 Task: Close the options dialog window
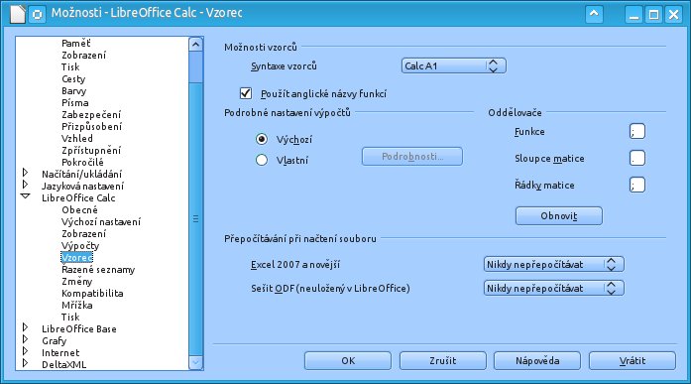[673, 15]
